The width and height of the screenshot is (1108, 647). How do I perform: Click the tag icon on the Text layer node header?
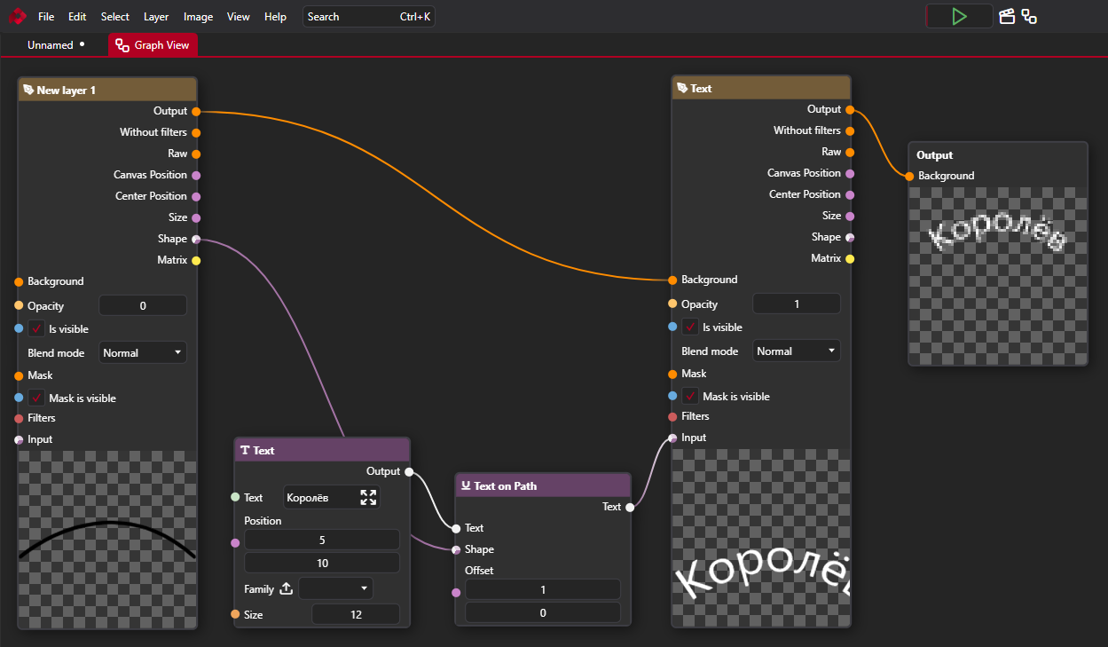(683, 88)
